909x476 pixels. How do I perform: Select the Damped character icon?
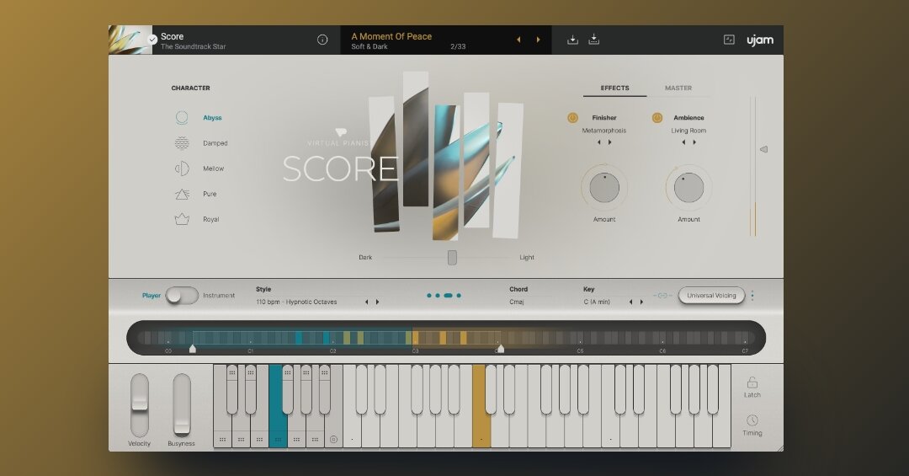point(182,143)
